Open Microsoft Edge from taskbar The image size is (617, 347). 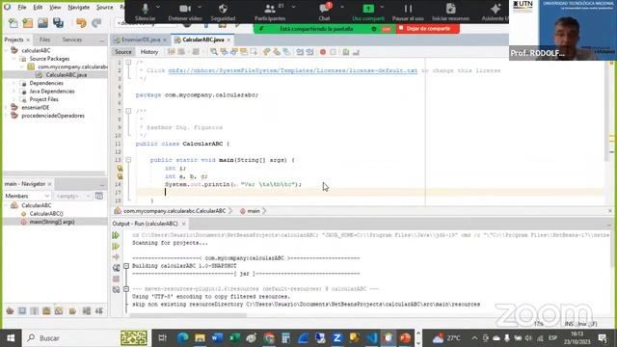point(182,338)
